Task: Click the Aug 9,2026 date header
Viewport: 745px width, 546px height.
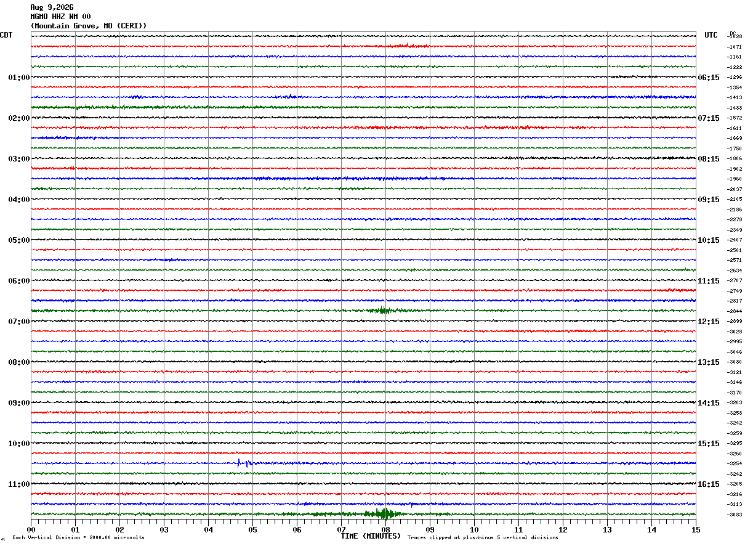Action: pyautogui.click(x=52, y=7)
